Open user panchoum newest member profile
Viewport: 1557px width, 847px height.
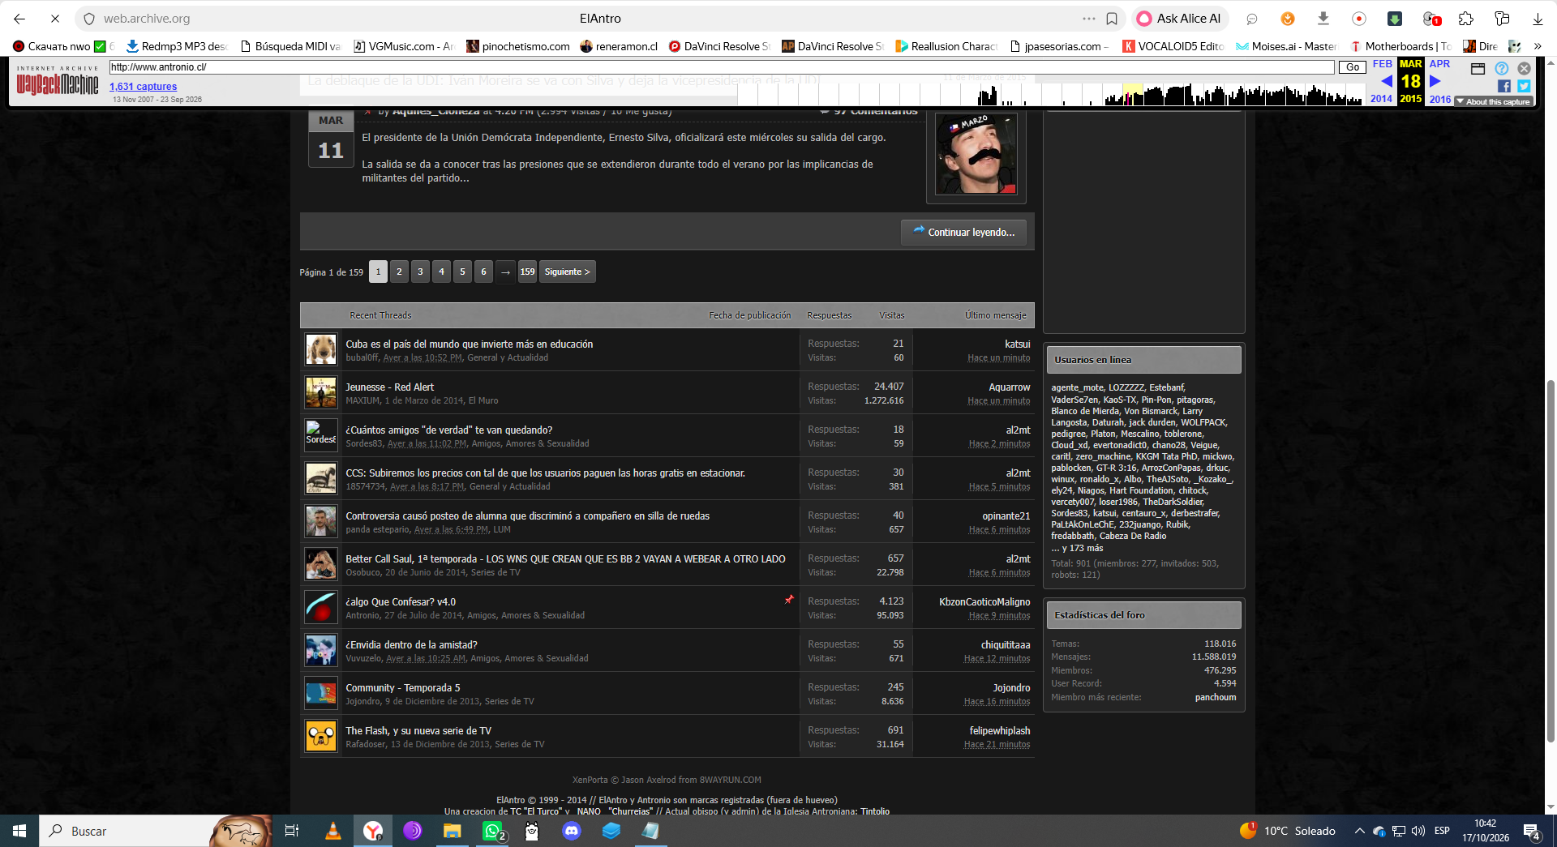(1216, 697)
